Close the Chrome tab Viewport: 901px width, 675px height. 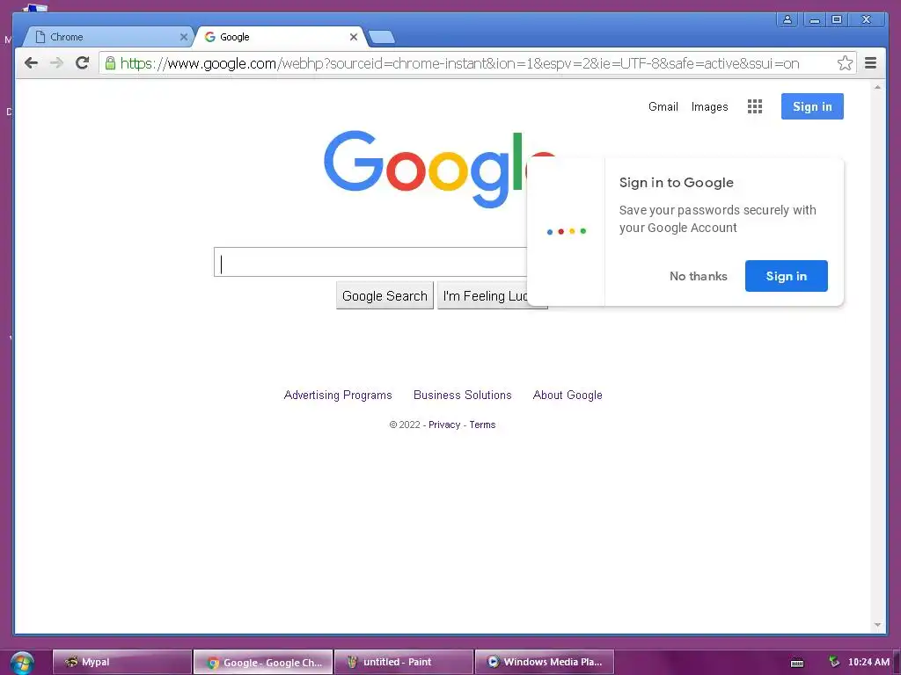coord(184,37)
